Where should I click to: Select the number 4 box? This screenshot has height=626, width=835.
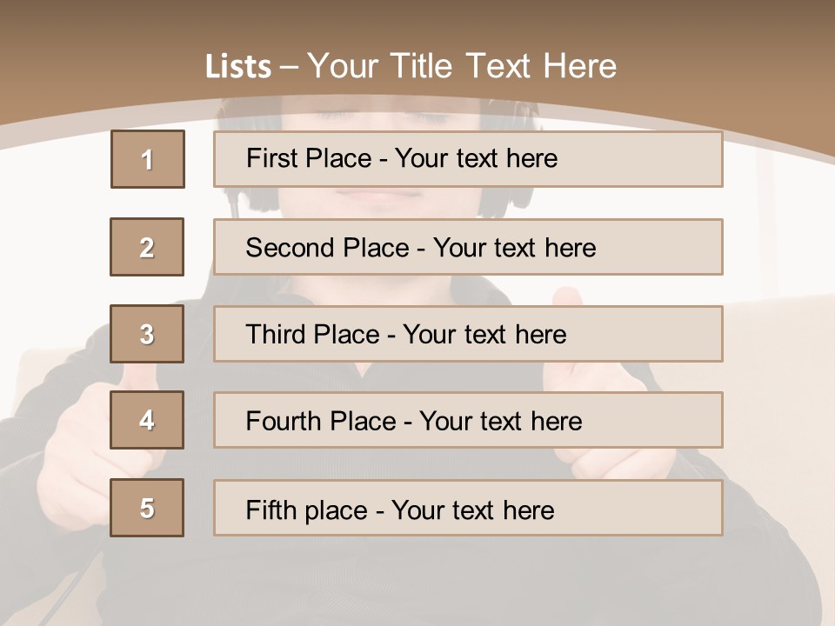147,421
